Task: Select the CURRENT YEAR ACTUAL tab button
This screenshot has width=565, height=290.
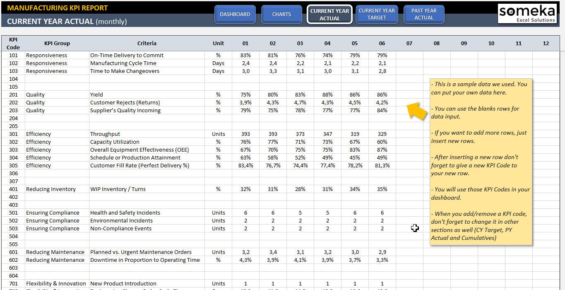Action: click(329, 14)
